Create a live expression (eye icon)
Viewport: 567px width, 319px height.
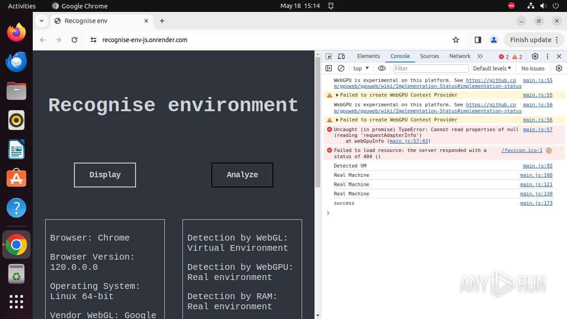(x=382, y=68)
